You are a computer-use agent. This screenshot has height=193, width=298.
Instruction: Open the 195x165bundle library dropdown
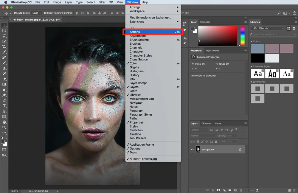coord(268,29)
